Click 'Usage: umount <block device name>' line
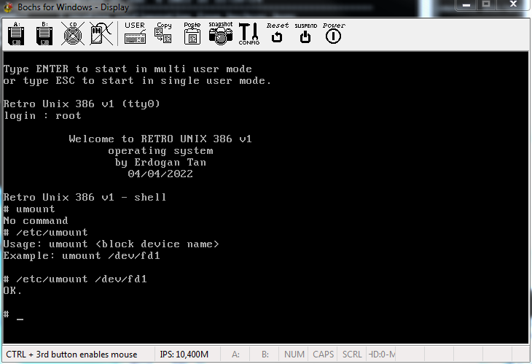 [x=112, y=244]
